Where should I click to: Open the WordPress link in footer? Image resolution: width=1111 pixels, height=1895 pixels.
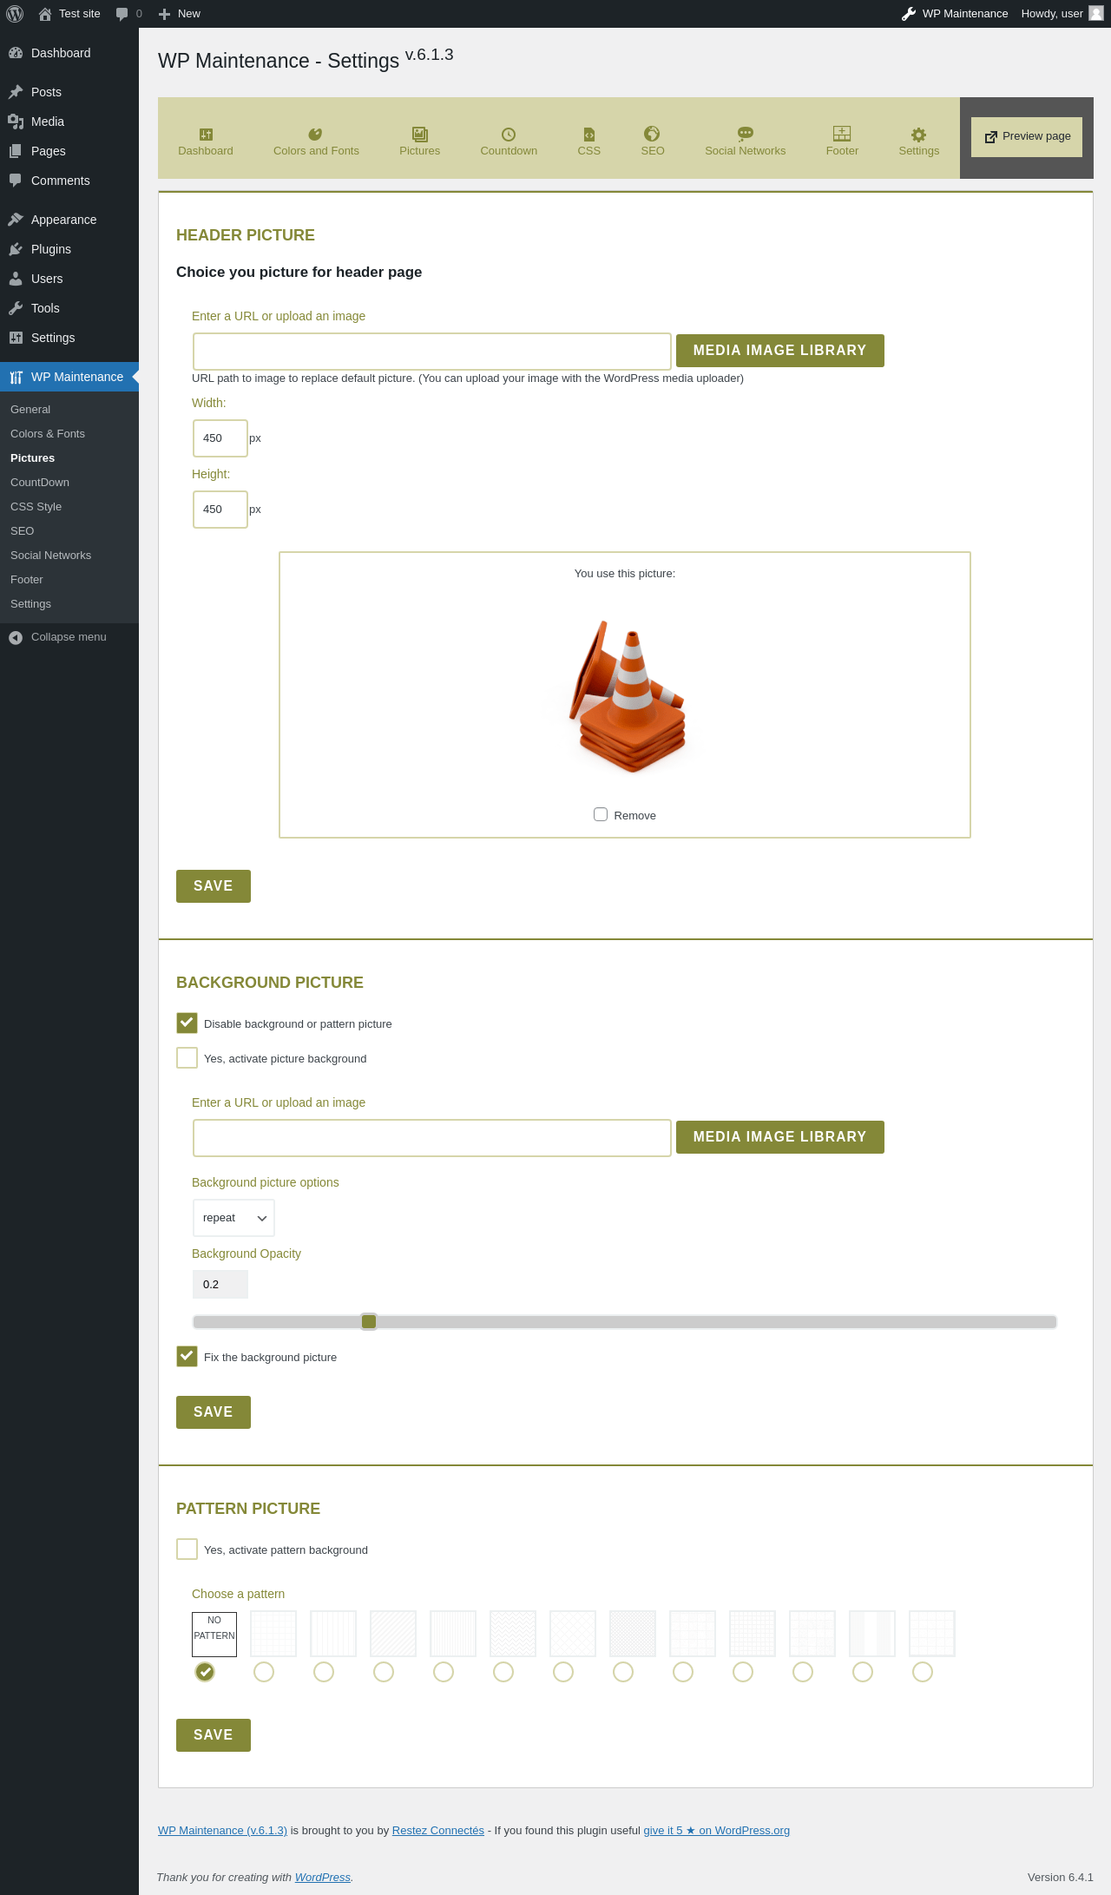pyautogui.click(x=322, y=1878)
